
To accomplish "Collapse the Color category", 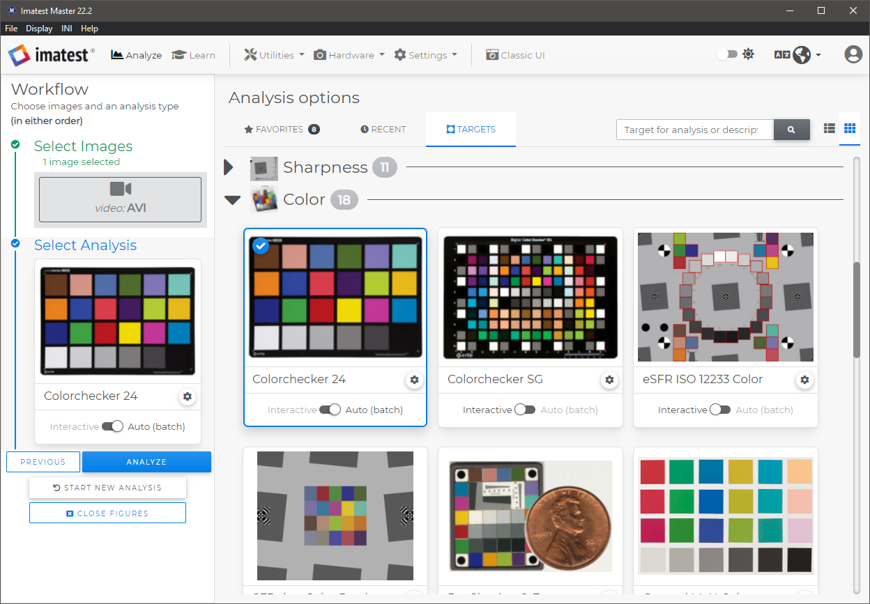I will click(x=232, y=201).
